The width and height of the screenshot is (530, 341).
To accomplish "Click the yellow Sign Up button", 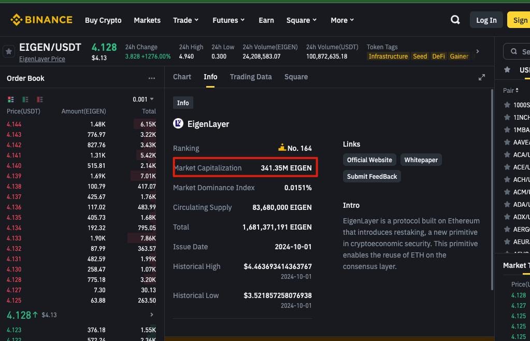I will click(519, 20).
